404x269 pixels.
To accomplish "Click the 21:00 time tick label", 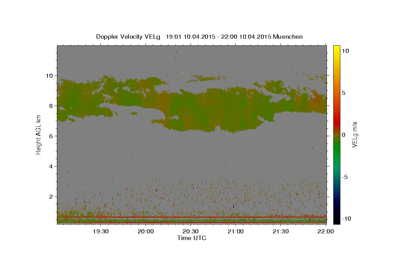I will coord(236,232).
